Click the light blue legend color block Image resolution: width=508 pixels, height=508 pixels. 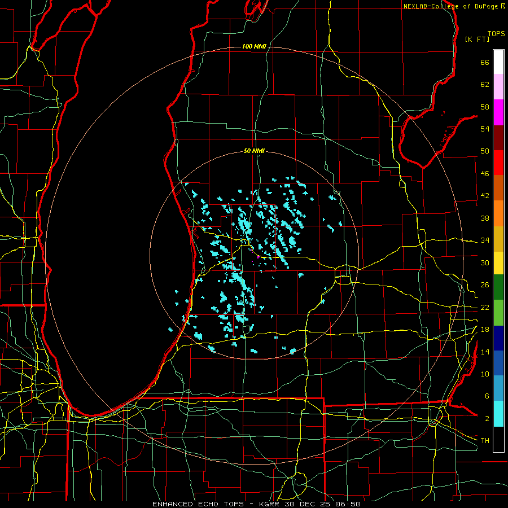[x=498, y=388]
